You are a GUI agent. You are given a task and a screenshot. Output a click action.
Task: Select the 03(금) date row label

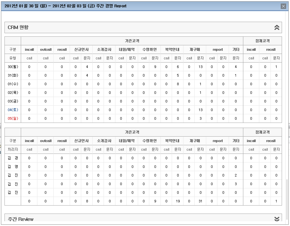click(13, 101)
